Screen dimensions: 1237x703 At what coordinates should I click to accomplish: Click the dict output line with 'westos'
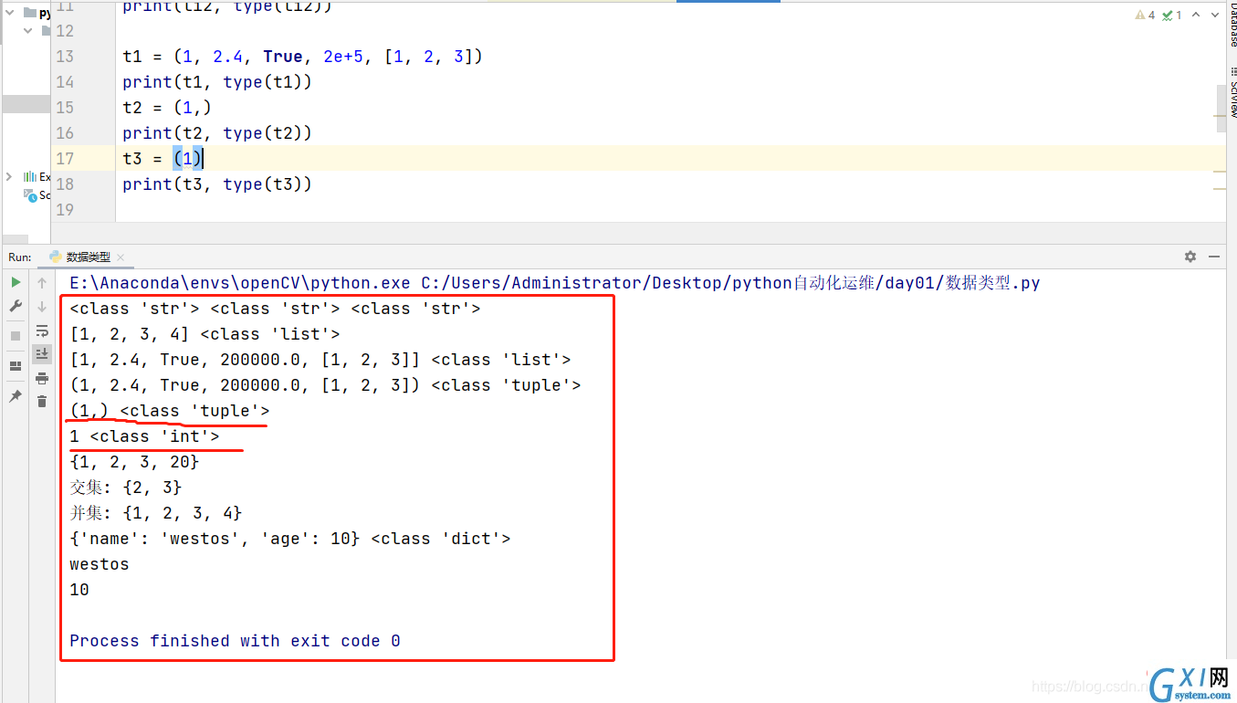click(290, 539)
